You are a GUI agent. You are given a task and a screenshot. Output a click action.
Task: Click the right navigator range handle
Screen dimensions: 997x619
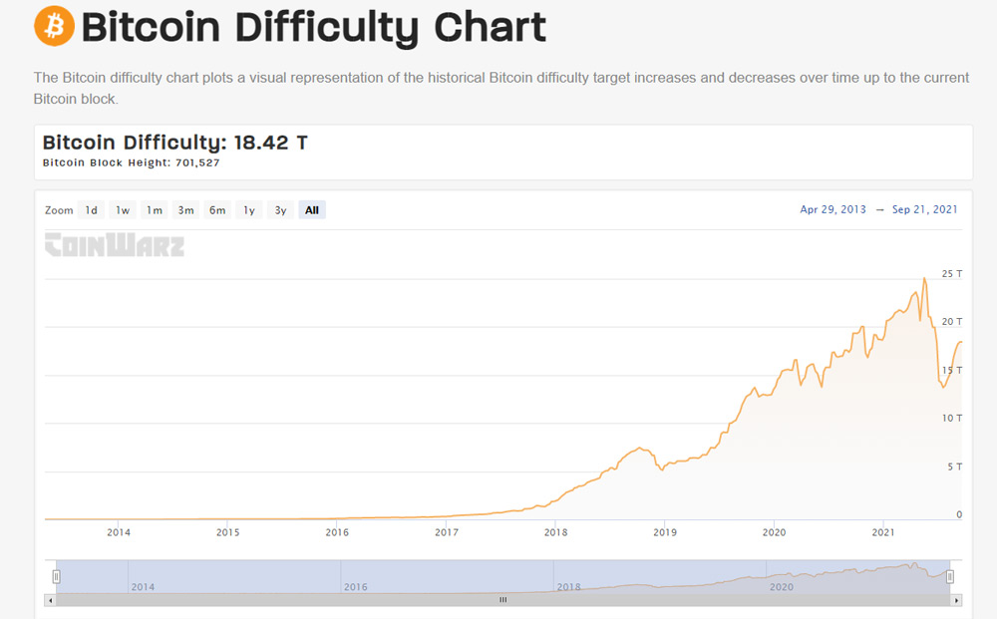point(950,576)
